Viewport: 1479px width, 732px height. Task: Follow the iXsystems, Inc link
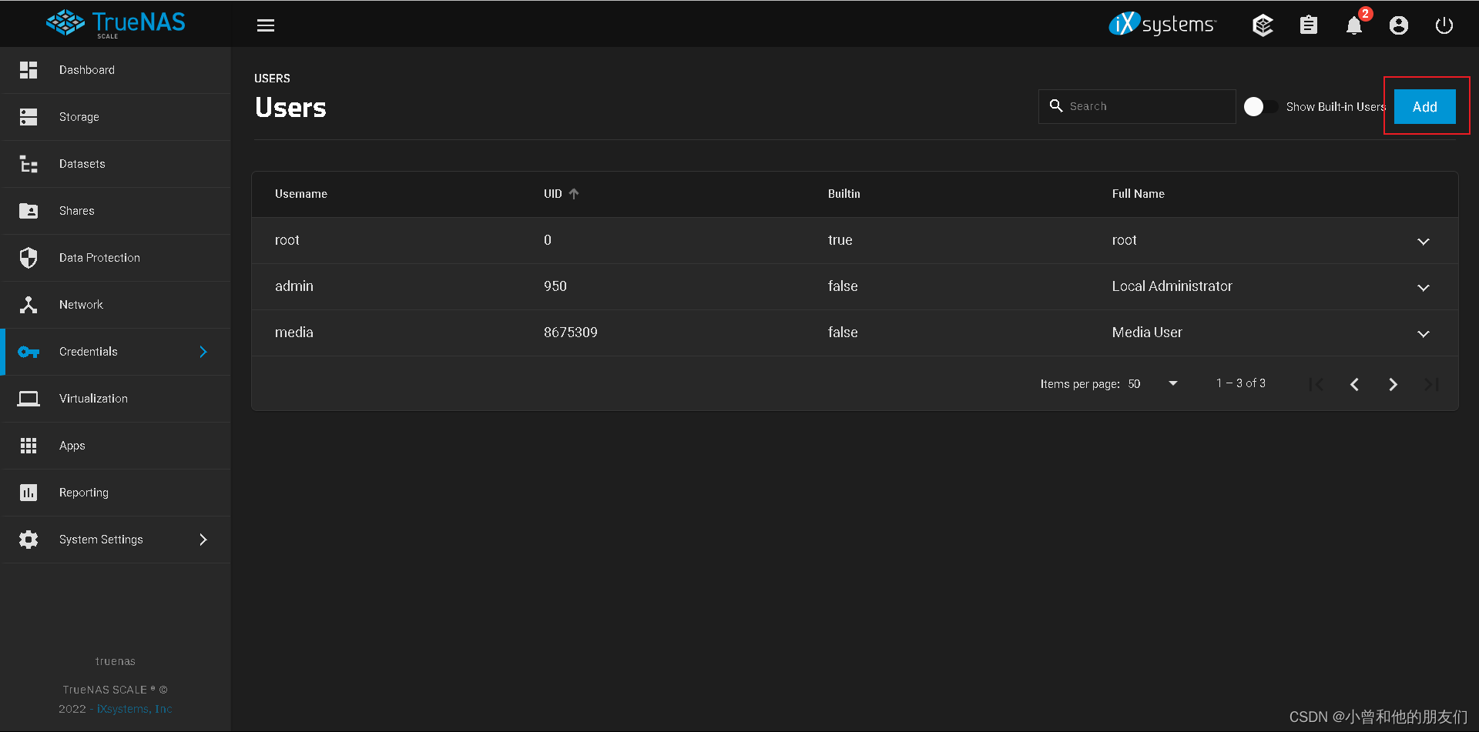(134, 709)
